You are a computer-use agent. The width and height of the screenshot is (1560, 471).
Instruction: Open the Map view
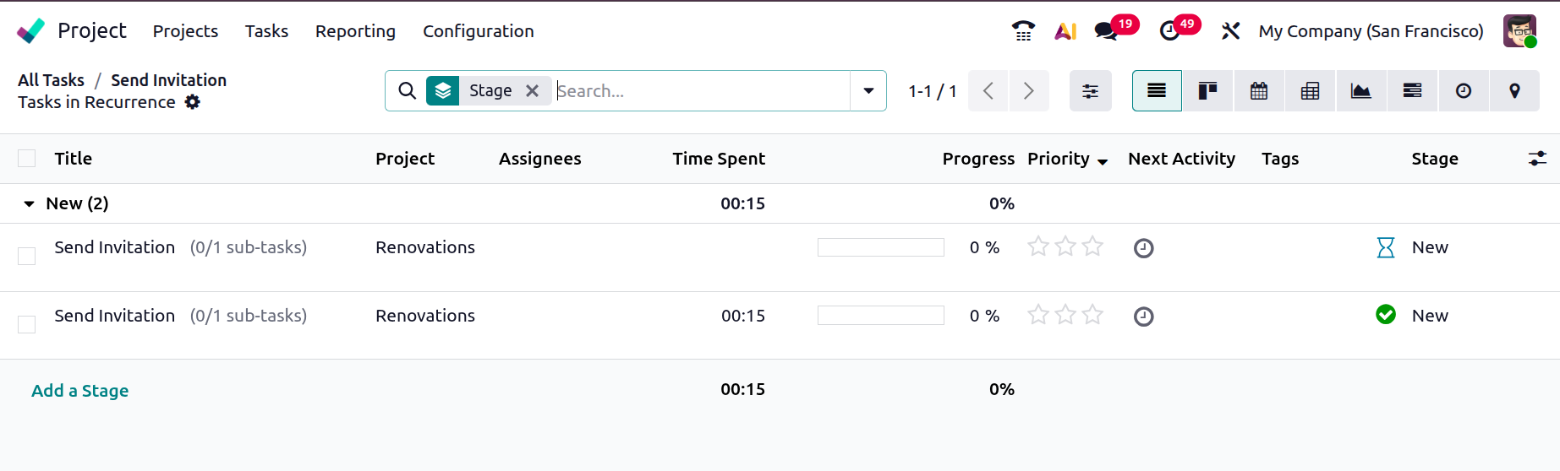click(x=1514, y=91)
